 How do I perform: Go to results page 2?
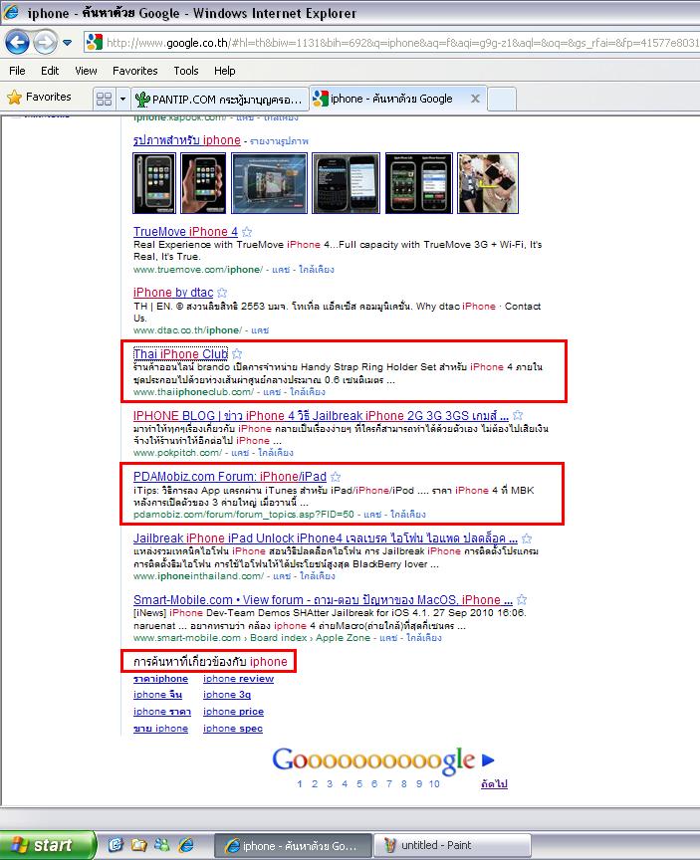coord(315,783)
